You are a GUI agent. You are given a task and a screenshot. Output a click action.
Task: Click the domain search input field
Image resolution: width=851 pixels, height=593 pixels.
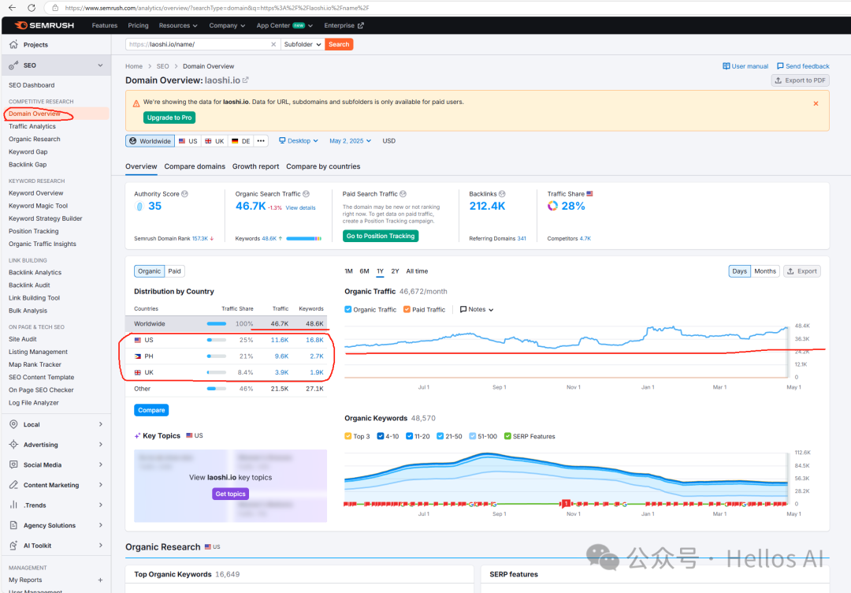tap(203, 45)
